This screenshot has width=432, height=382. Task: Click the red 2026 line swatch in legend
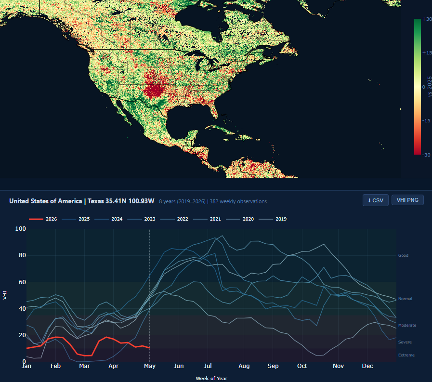pos(36,219)
